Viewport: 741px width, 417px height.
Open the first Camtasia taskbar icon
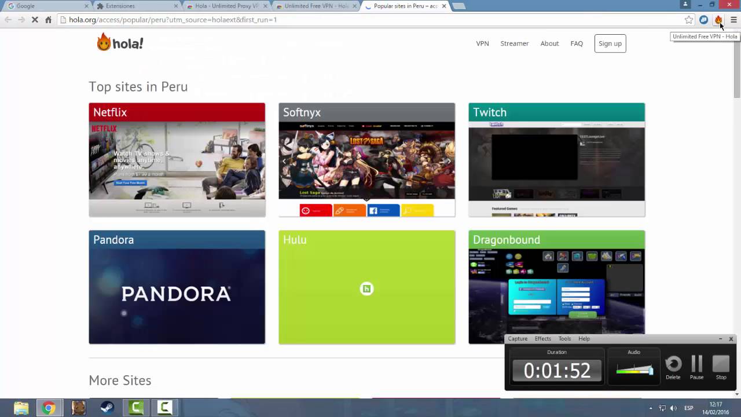tap(136, 408)
